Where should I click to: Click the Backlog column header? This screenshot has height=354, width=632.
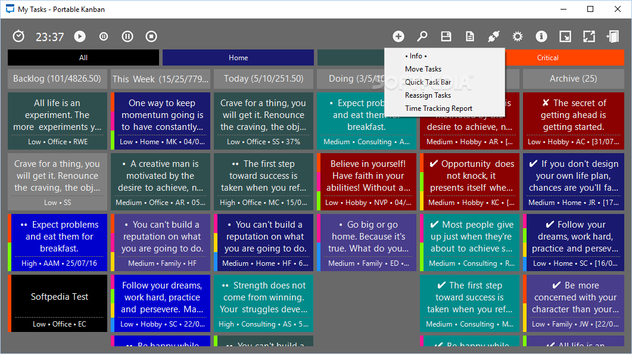pos(57,79)
